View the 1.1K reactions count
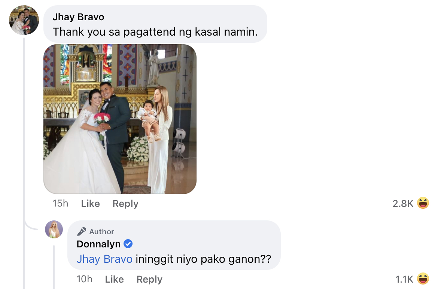Viewport: 438px width, 289px height. [404, 279]
